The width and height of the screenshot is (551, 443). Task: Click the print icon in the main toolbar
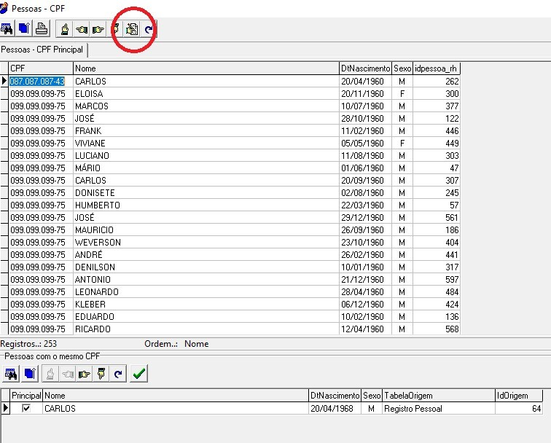click(x=42, y=30)
